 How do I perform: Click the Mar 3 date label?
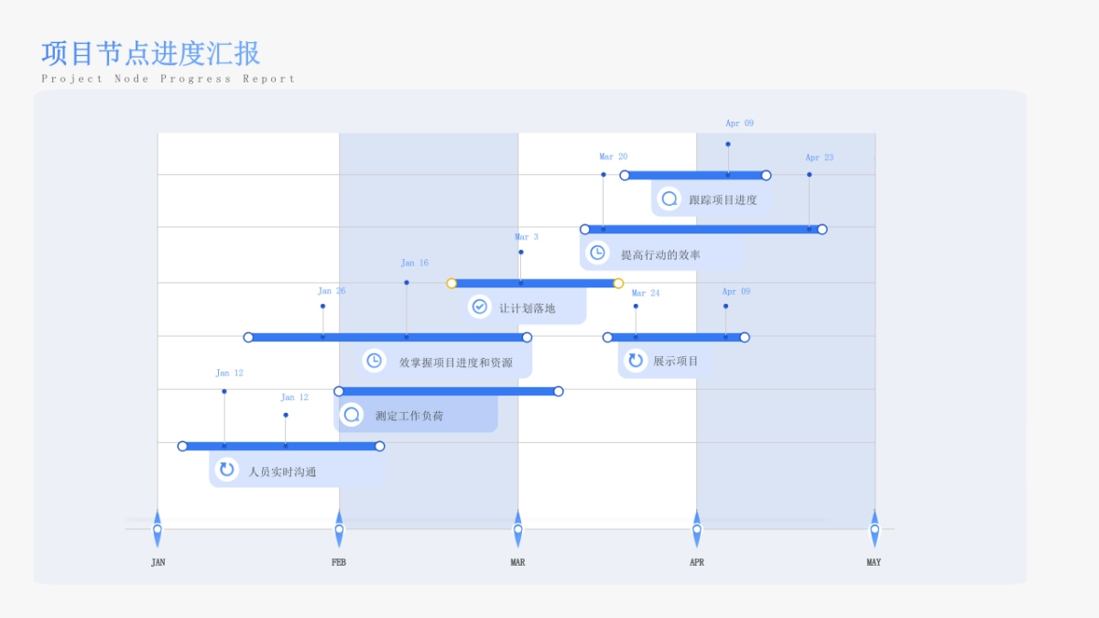527,237
